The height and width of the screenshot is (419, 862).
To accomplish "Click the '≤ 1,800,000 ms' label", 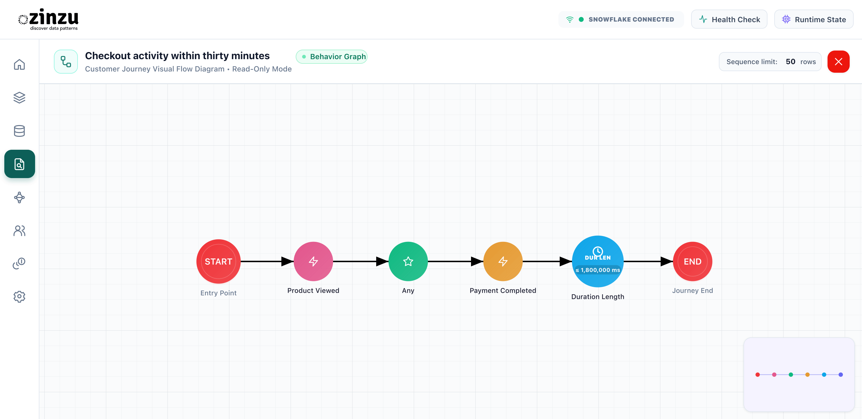I will point(598,270).
